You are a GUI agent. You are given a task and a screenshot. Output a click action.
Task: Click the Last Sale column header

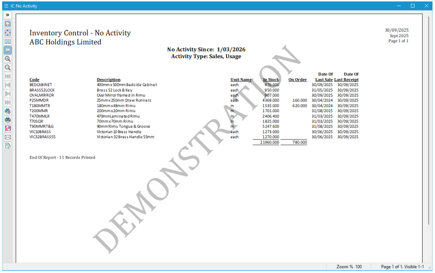[324, 80]
